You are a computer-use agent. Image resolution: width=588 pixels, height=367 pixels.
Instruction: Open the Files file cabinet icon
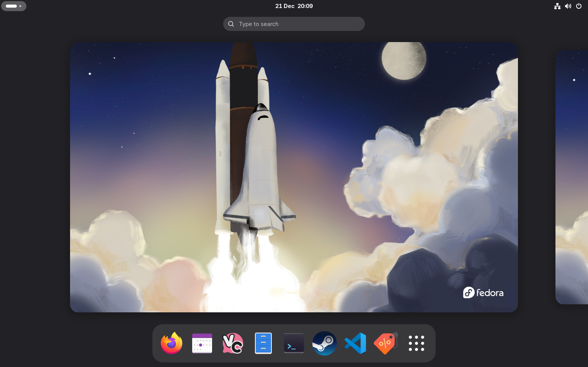point(263,343)
